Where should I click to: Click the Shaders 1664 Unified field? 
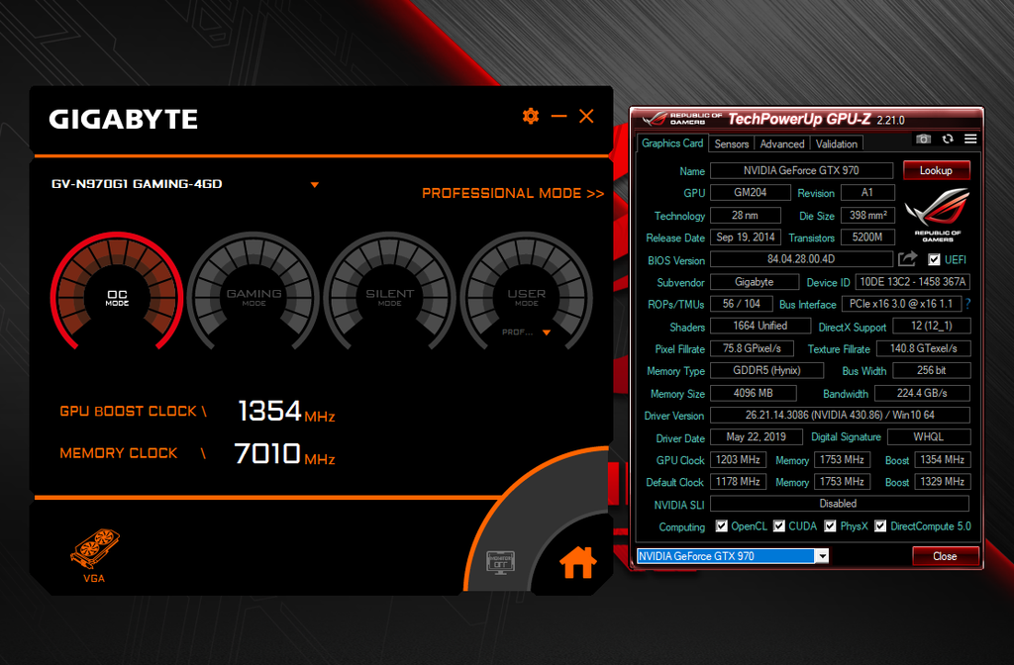[760, 326]
